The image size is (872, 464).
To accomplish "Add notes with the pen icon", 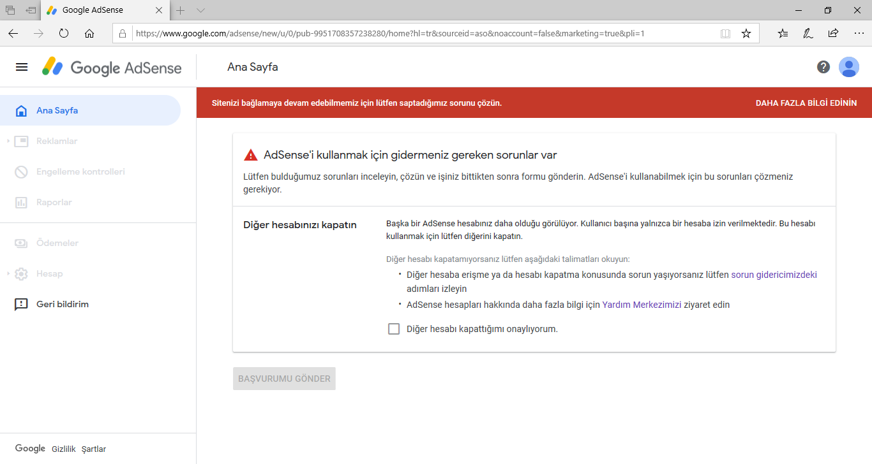I will click(x=808, y=34).
